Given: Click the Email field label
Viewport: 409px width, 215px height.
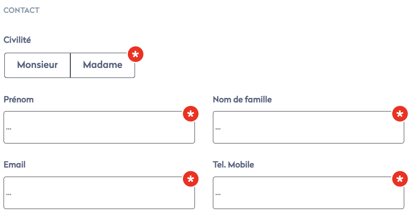Looking at the screenshot, I should pyautogui.click(x=14, y=165).
